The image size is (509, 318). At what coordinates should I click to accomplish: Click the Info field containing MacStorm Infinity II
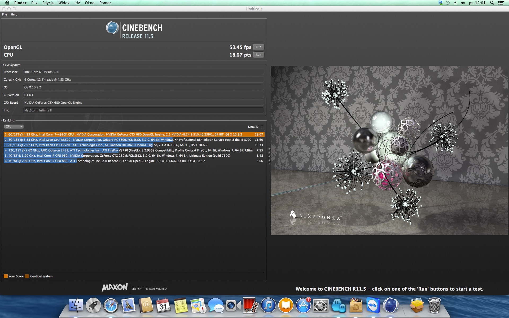point(143,111)
